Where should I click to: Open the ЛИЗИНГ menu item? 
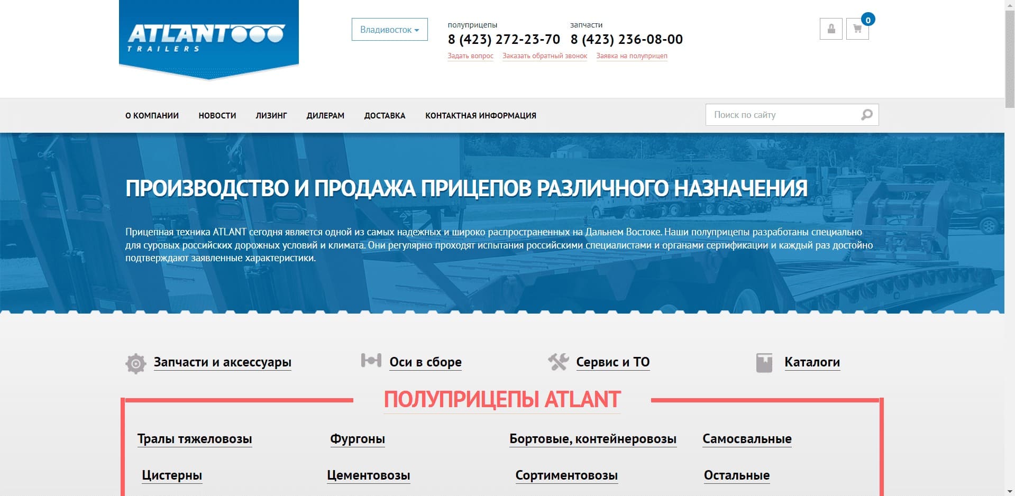(271, 115)
